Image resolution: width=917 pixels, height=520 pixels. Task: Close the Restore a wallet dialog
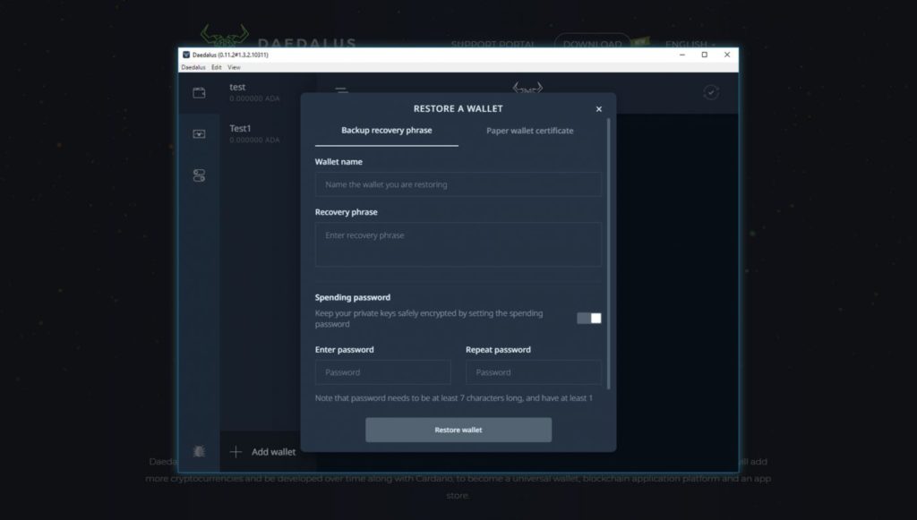[599, 109]
